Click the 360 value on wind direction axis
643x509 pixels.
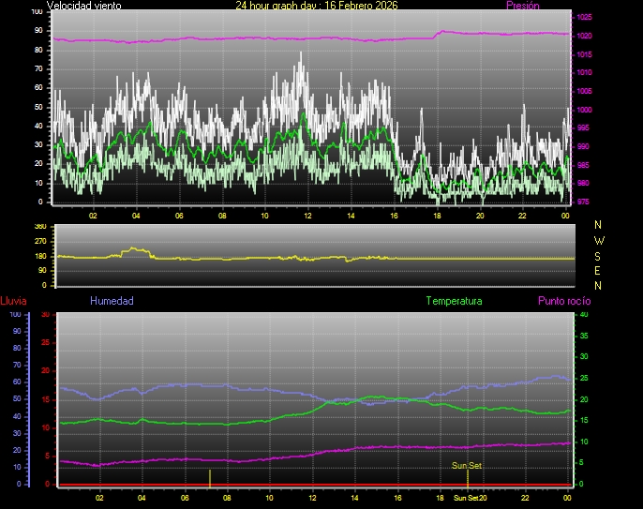point(40,227)
